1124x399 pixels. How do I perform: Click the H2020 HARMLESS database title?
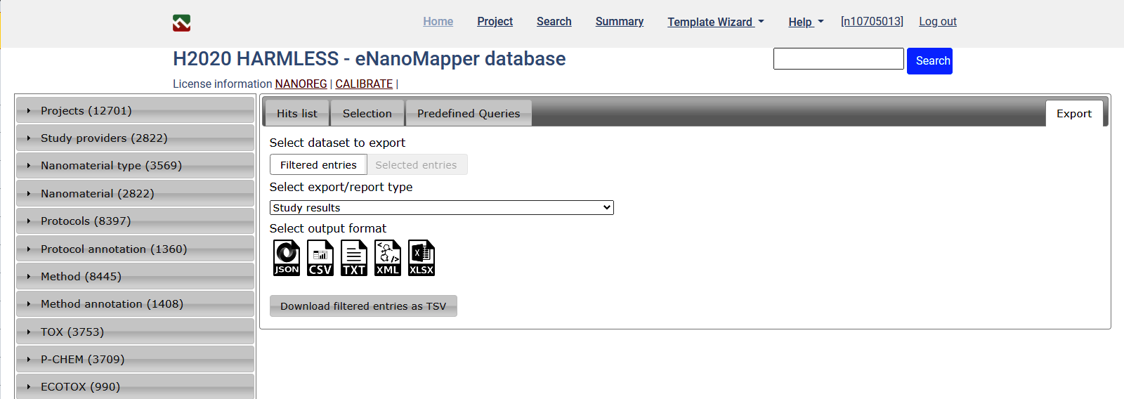pyautogui.click(x=370, y=59)
